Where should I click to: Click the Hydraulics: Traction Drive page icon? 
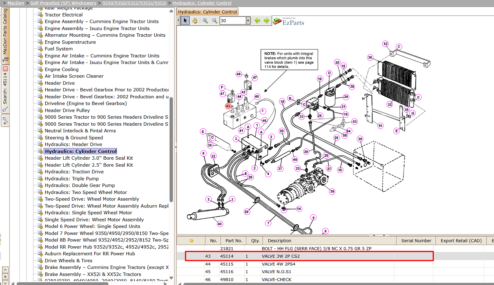(x=40, y=172)
